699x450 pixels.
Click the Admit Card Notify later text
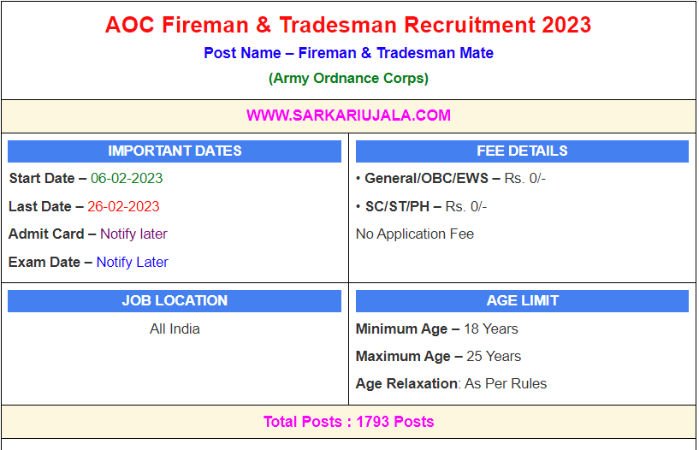88,234
